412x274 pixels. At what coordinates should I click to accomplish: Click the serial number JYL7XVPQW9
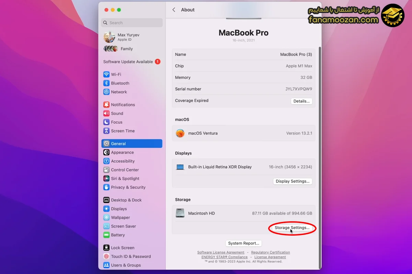coord(299,89)
